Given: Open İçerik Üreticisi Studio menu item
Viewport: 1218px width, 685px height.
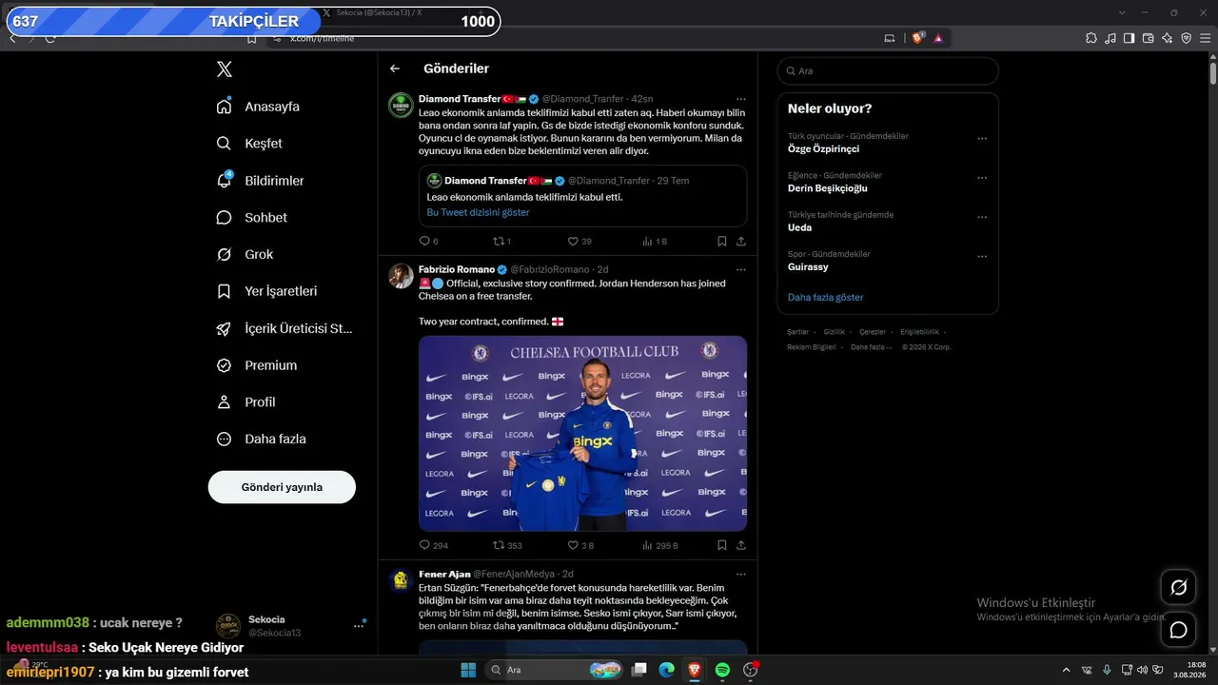Looking at the screenshot, I should [x=285, y=329].
